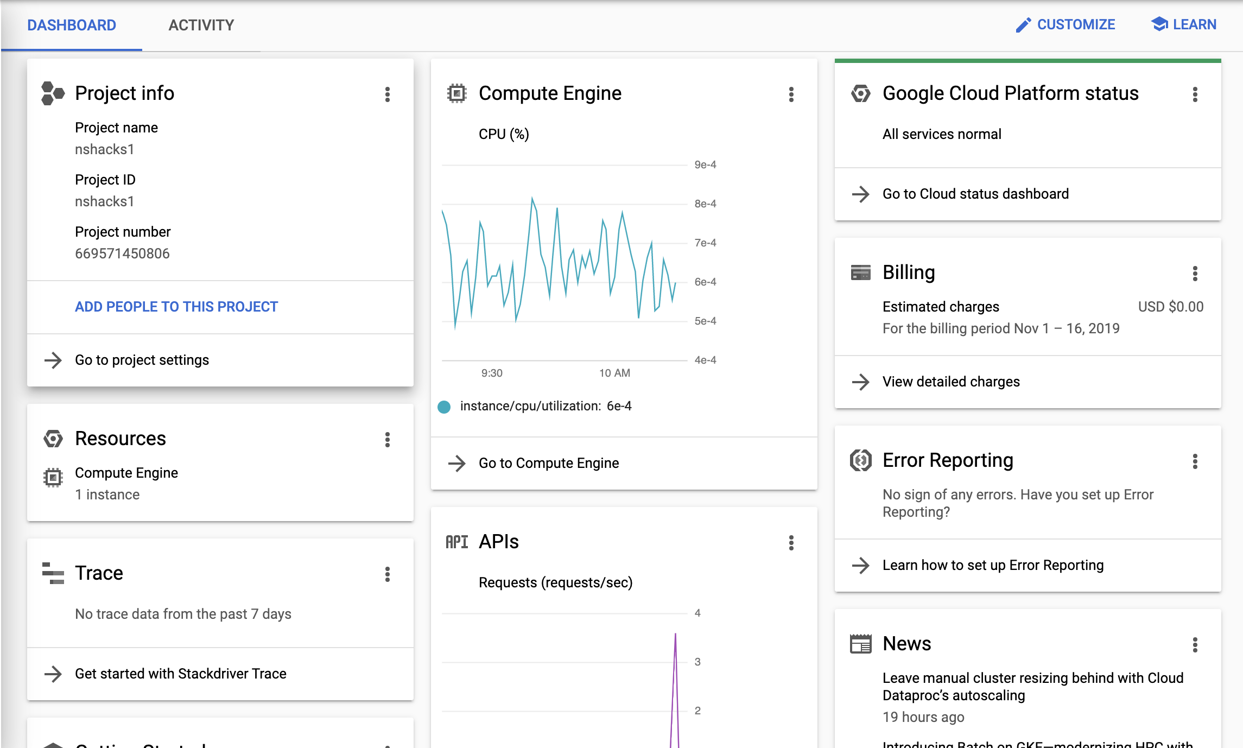Image resolution: width=1243 pixels, height=748 pixels.
Task: Click the Customize button with pencil
Action: coord(1065,24)
